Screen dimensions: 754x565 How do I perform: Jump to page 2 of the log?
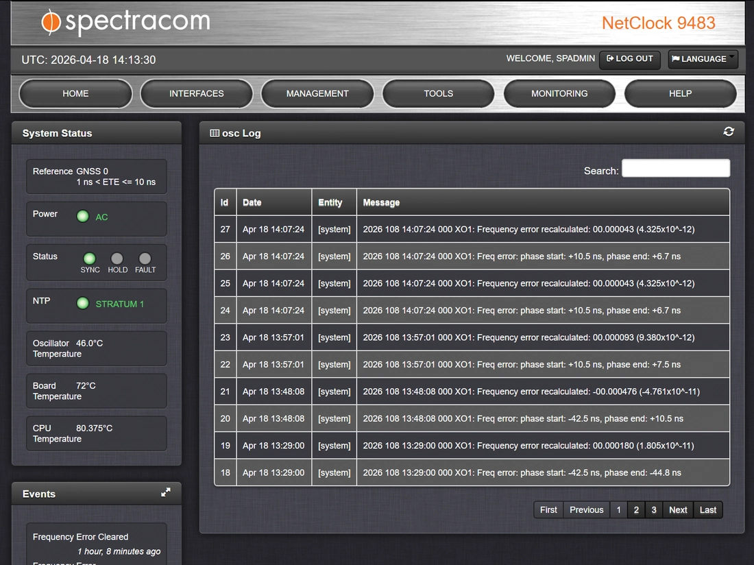[x=636, y=509]
